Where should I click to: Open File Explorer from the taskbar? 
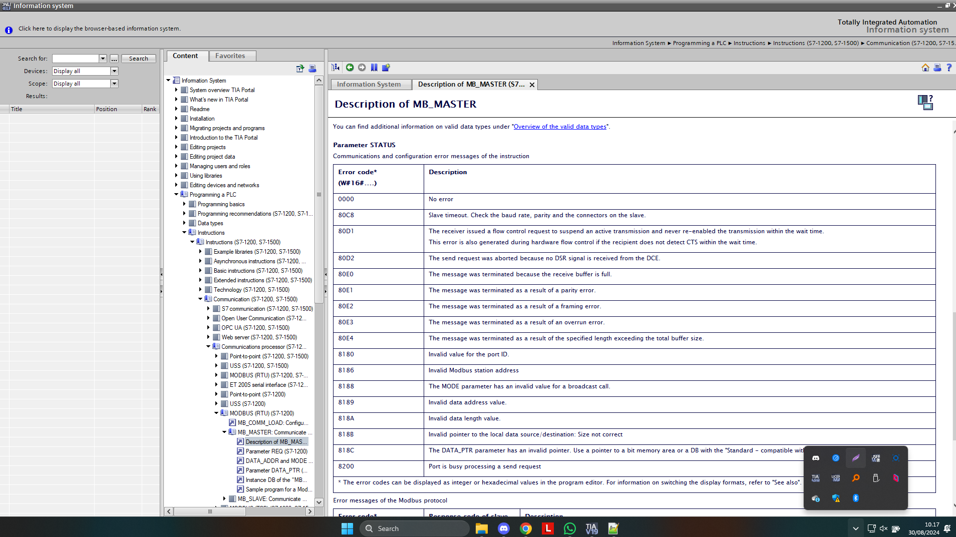click(481, 528)
